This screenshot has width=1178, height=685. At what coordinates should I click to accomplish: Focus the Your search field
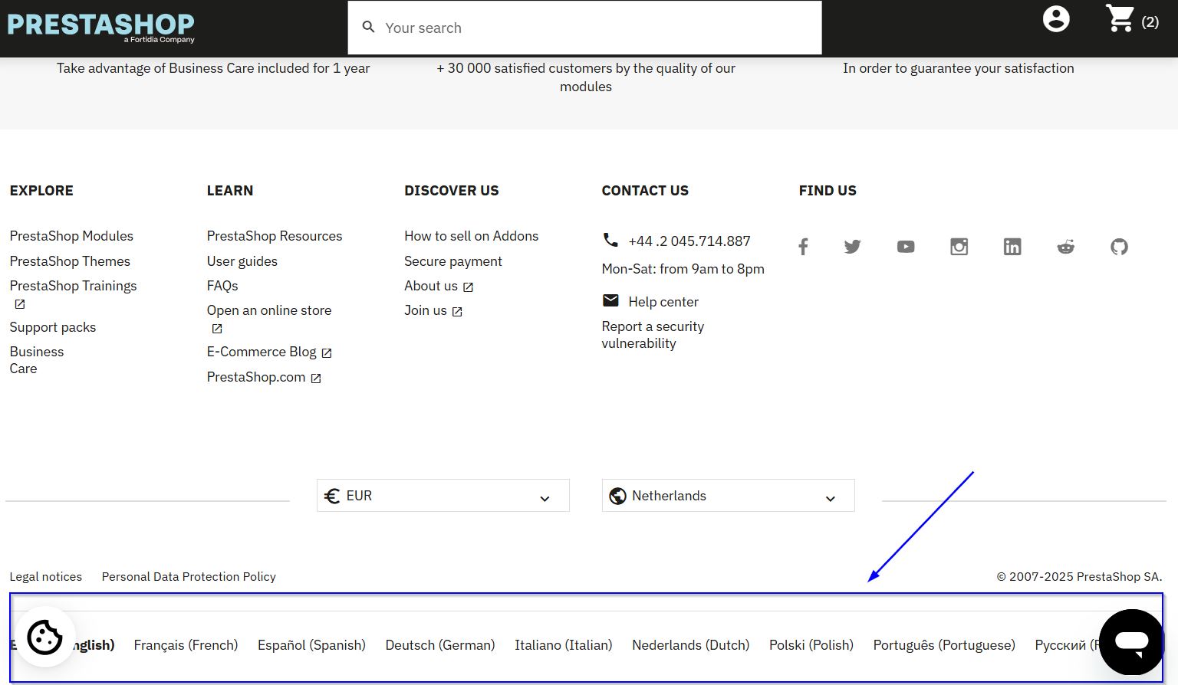[584, 28]
